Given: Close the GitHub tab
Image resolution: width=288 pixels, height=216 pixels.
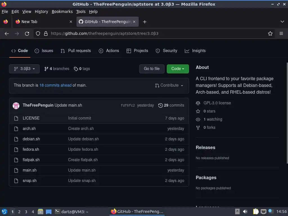Looking at the screenshot, I should pyautogui.click(x=134, y=22).
